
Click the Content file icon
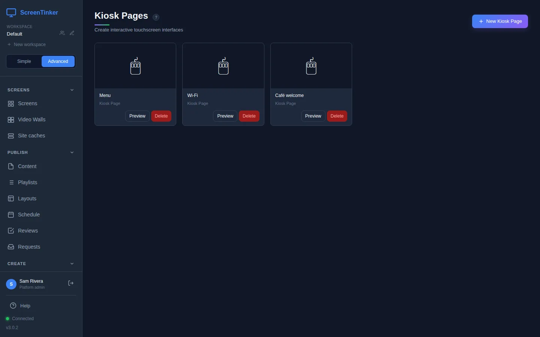pos(11,166)
